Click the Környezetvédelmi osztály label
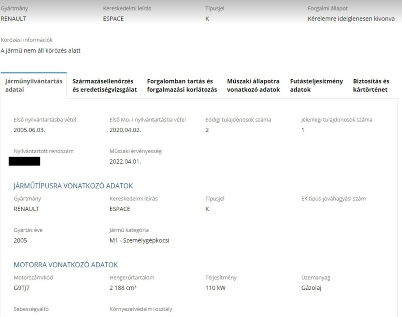The image size is (402, 317). click(141, 309)
